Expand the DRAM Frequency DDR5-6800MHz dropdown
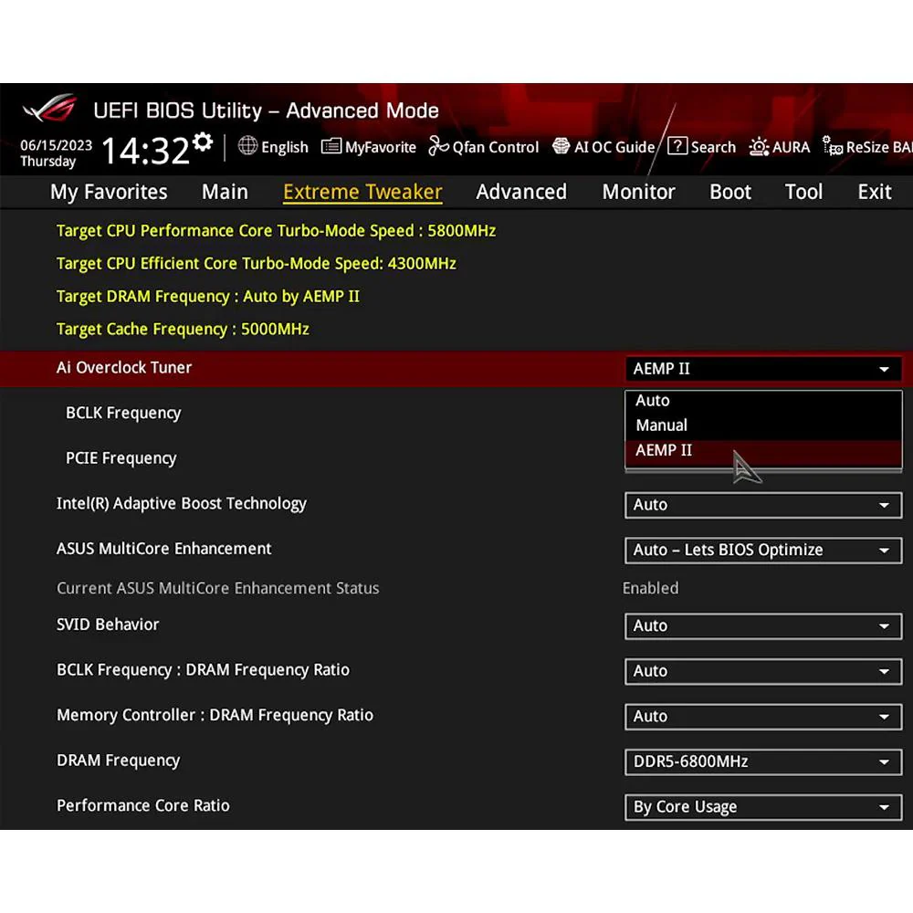 coord(763,761)
